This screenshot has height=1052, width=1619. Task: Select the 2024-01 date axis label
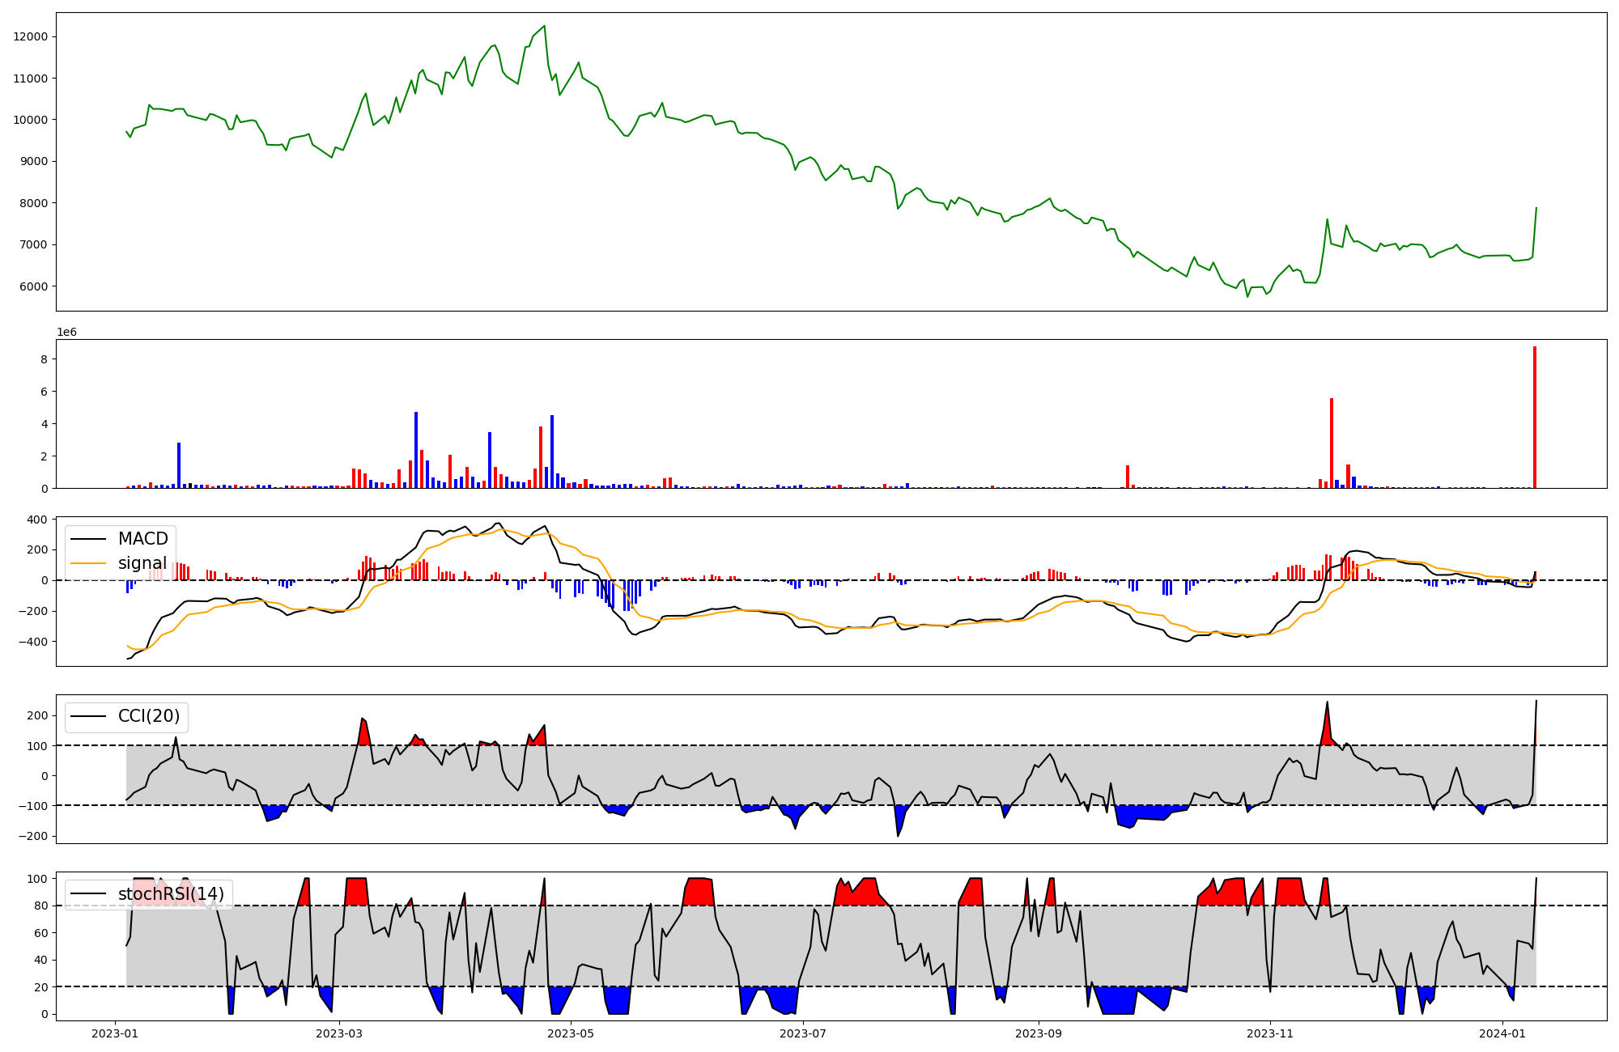[x=1502, y=1033]
